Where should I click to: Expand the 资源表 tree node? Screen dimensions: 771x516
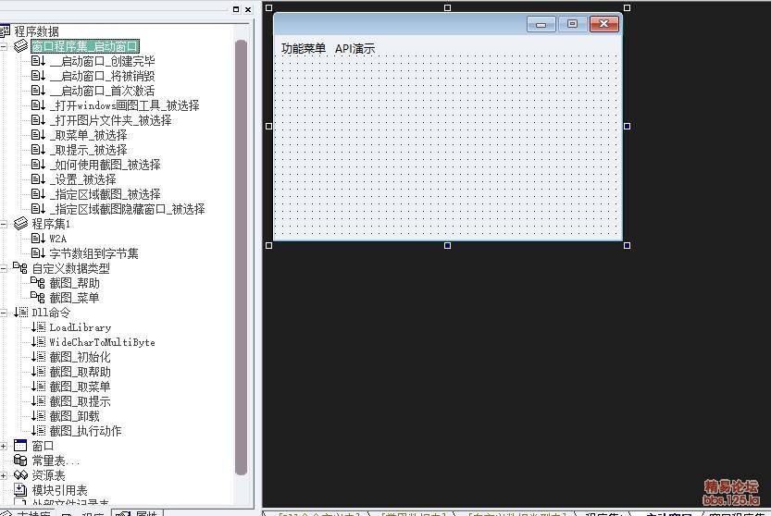tap(4, 475)
